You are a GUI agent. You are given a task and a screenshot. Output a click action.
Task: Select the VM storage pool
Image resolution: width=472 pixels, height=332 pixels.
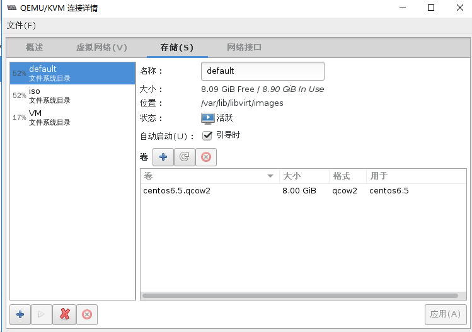click(x=72, y=117)
